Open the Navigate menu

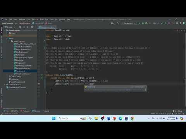(x=22, y=19)
